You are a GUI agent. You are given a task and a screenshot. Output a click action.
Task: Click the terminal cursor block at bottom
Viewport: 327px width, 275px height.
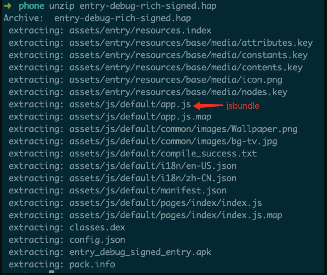(x=52, y=273)
